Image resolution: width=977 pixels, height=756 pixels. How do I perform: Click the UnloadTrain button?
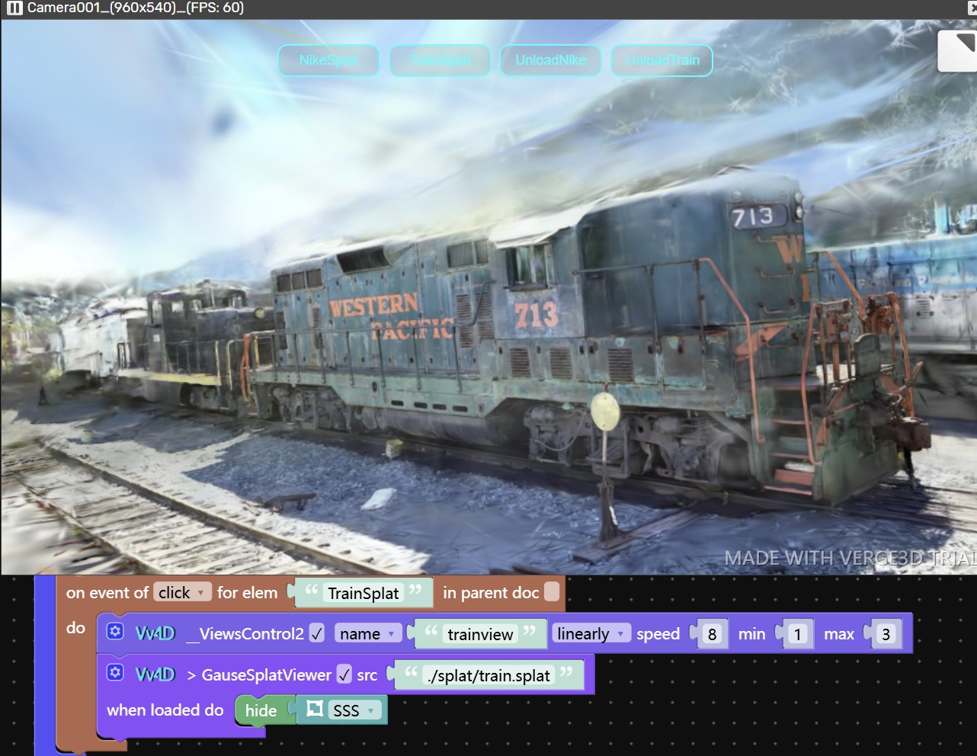pyautogui.click(x=662, y=60)
